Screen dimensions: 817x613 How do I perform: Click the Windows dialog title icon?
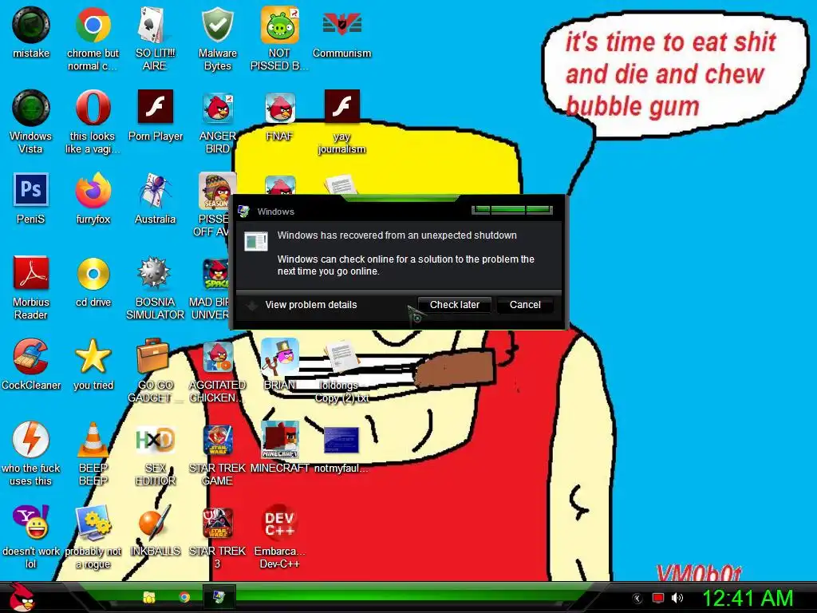pyautogui.click(x=243, y=211)
